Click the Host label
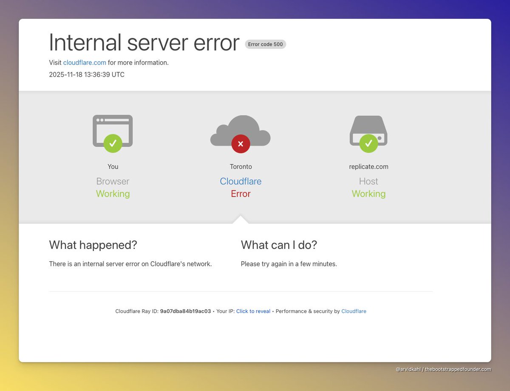Viewport: 510px width, 391px height. [368, 181]
